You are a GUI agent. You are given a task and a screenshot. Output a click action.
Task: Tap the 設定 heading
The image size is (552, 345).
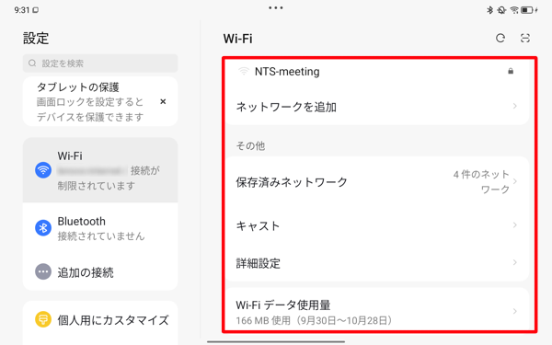coord(36,38)
